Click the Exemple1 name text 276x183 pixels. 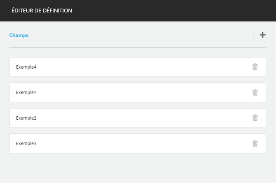26,93
